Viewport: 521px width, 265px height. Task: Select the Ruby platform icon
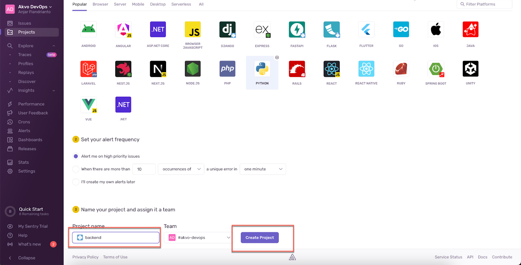pyautogui.click(x=401, y=69)
